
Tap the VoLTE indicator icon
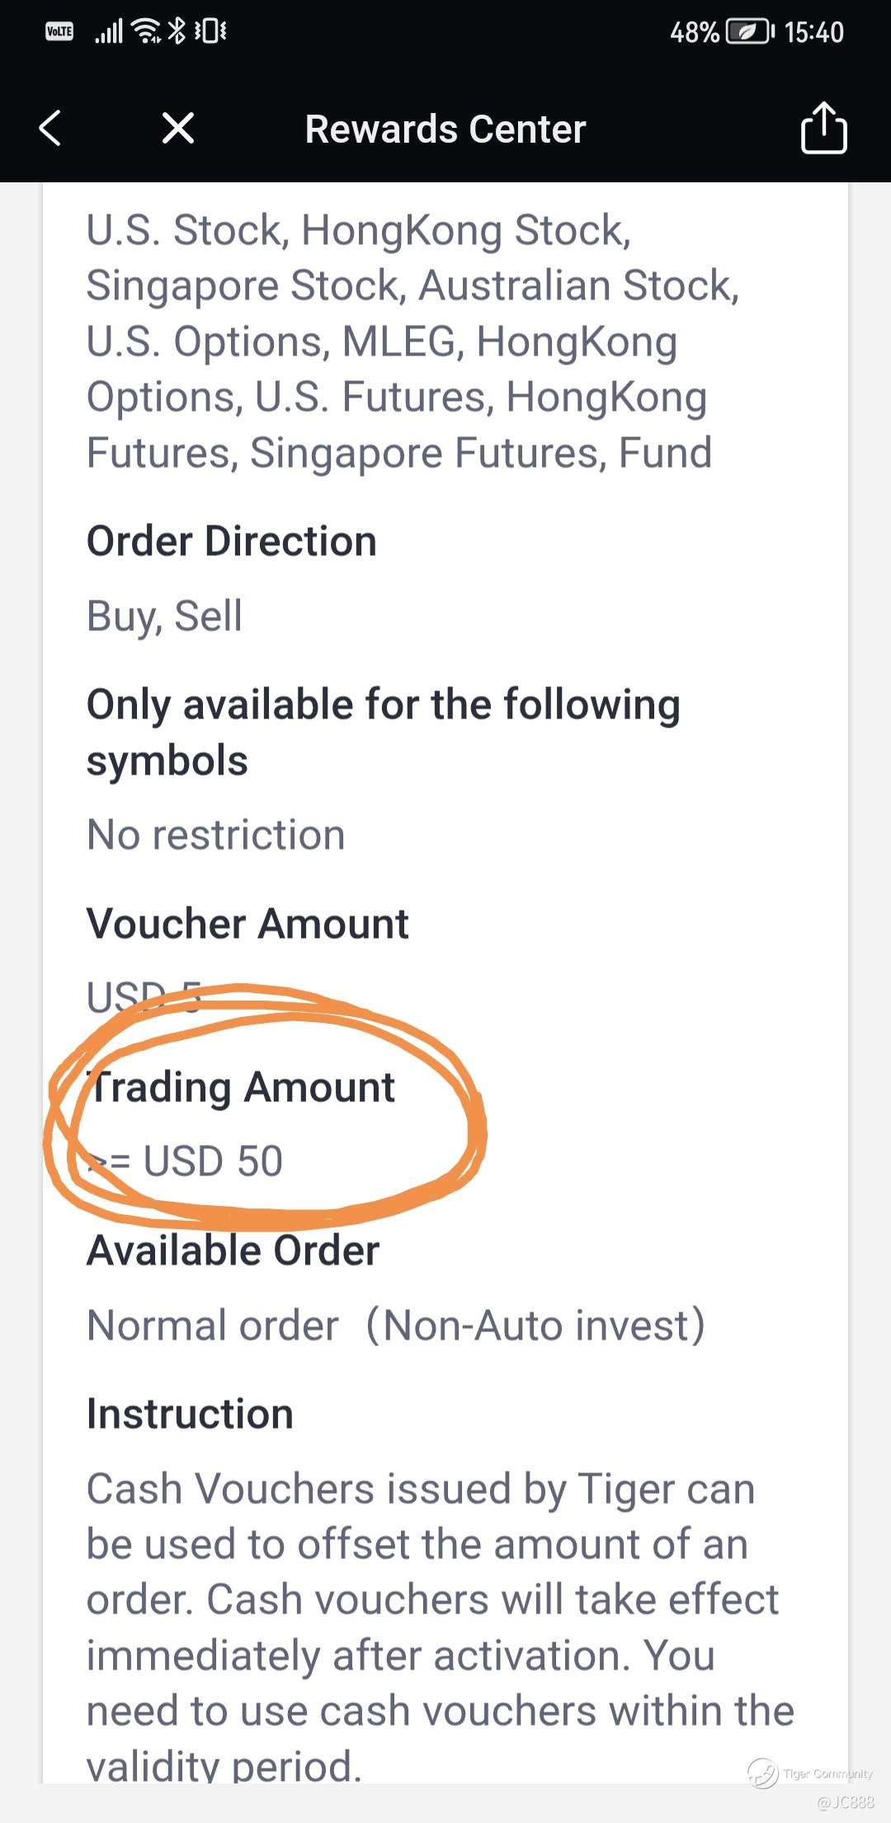[x=59, y=31]
